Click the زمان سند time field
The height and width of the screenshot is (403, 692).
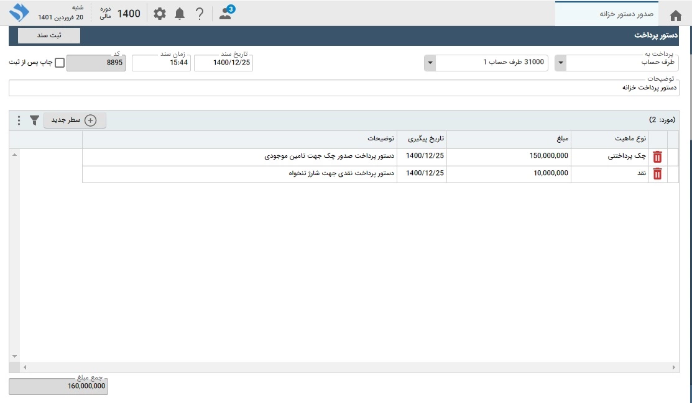click(x=161, y=63)
